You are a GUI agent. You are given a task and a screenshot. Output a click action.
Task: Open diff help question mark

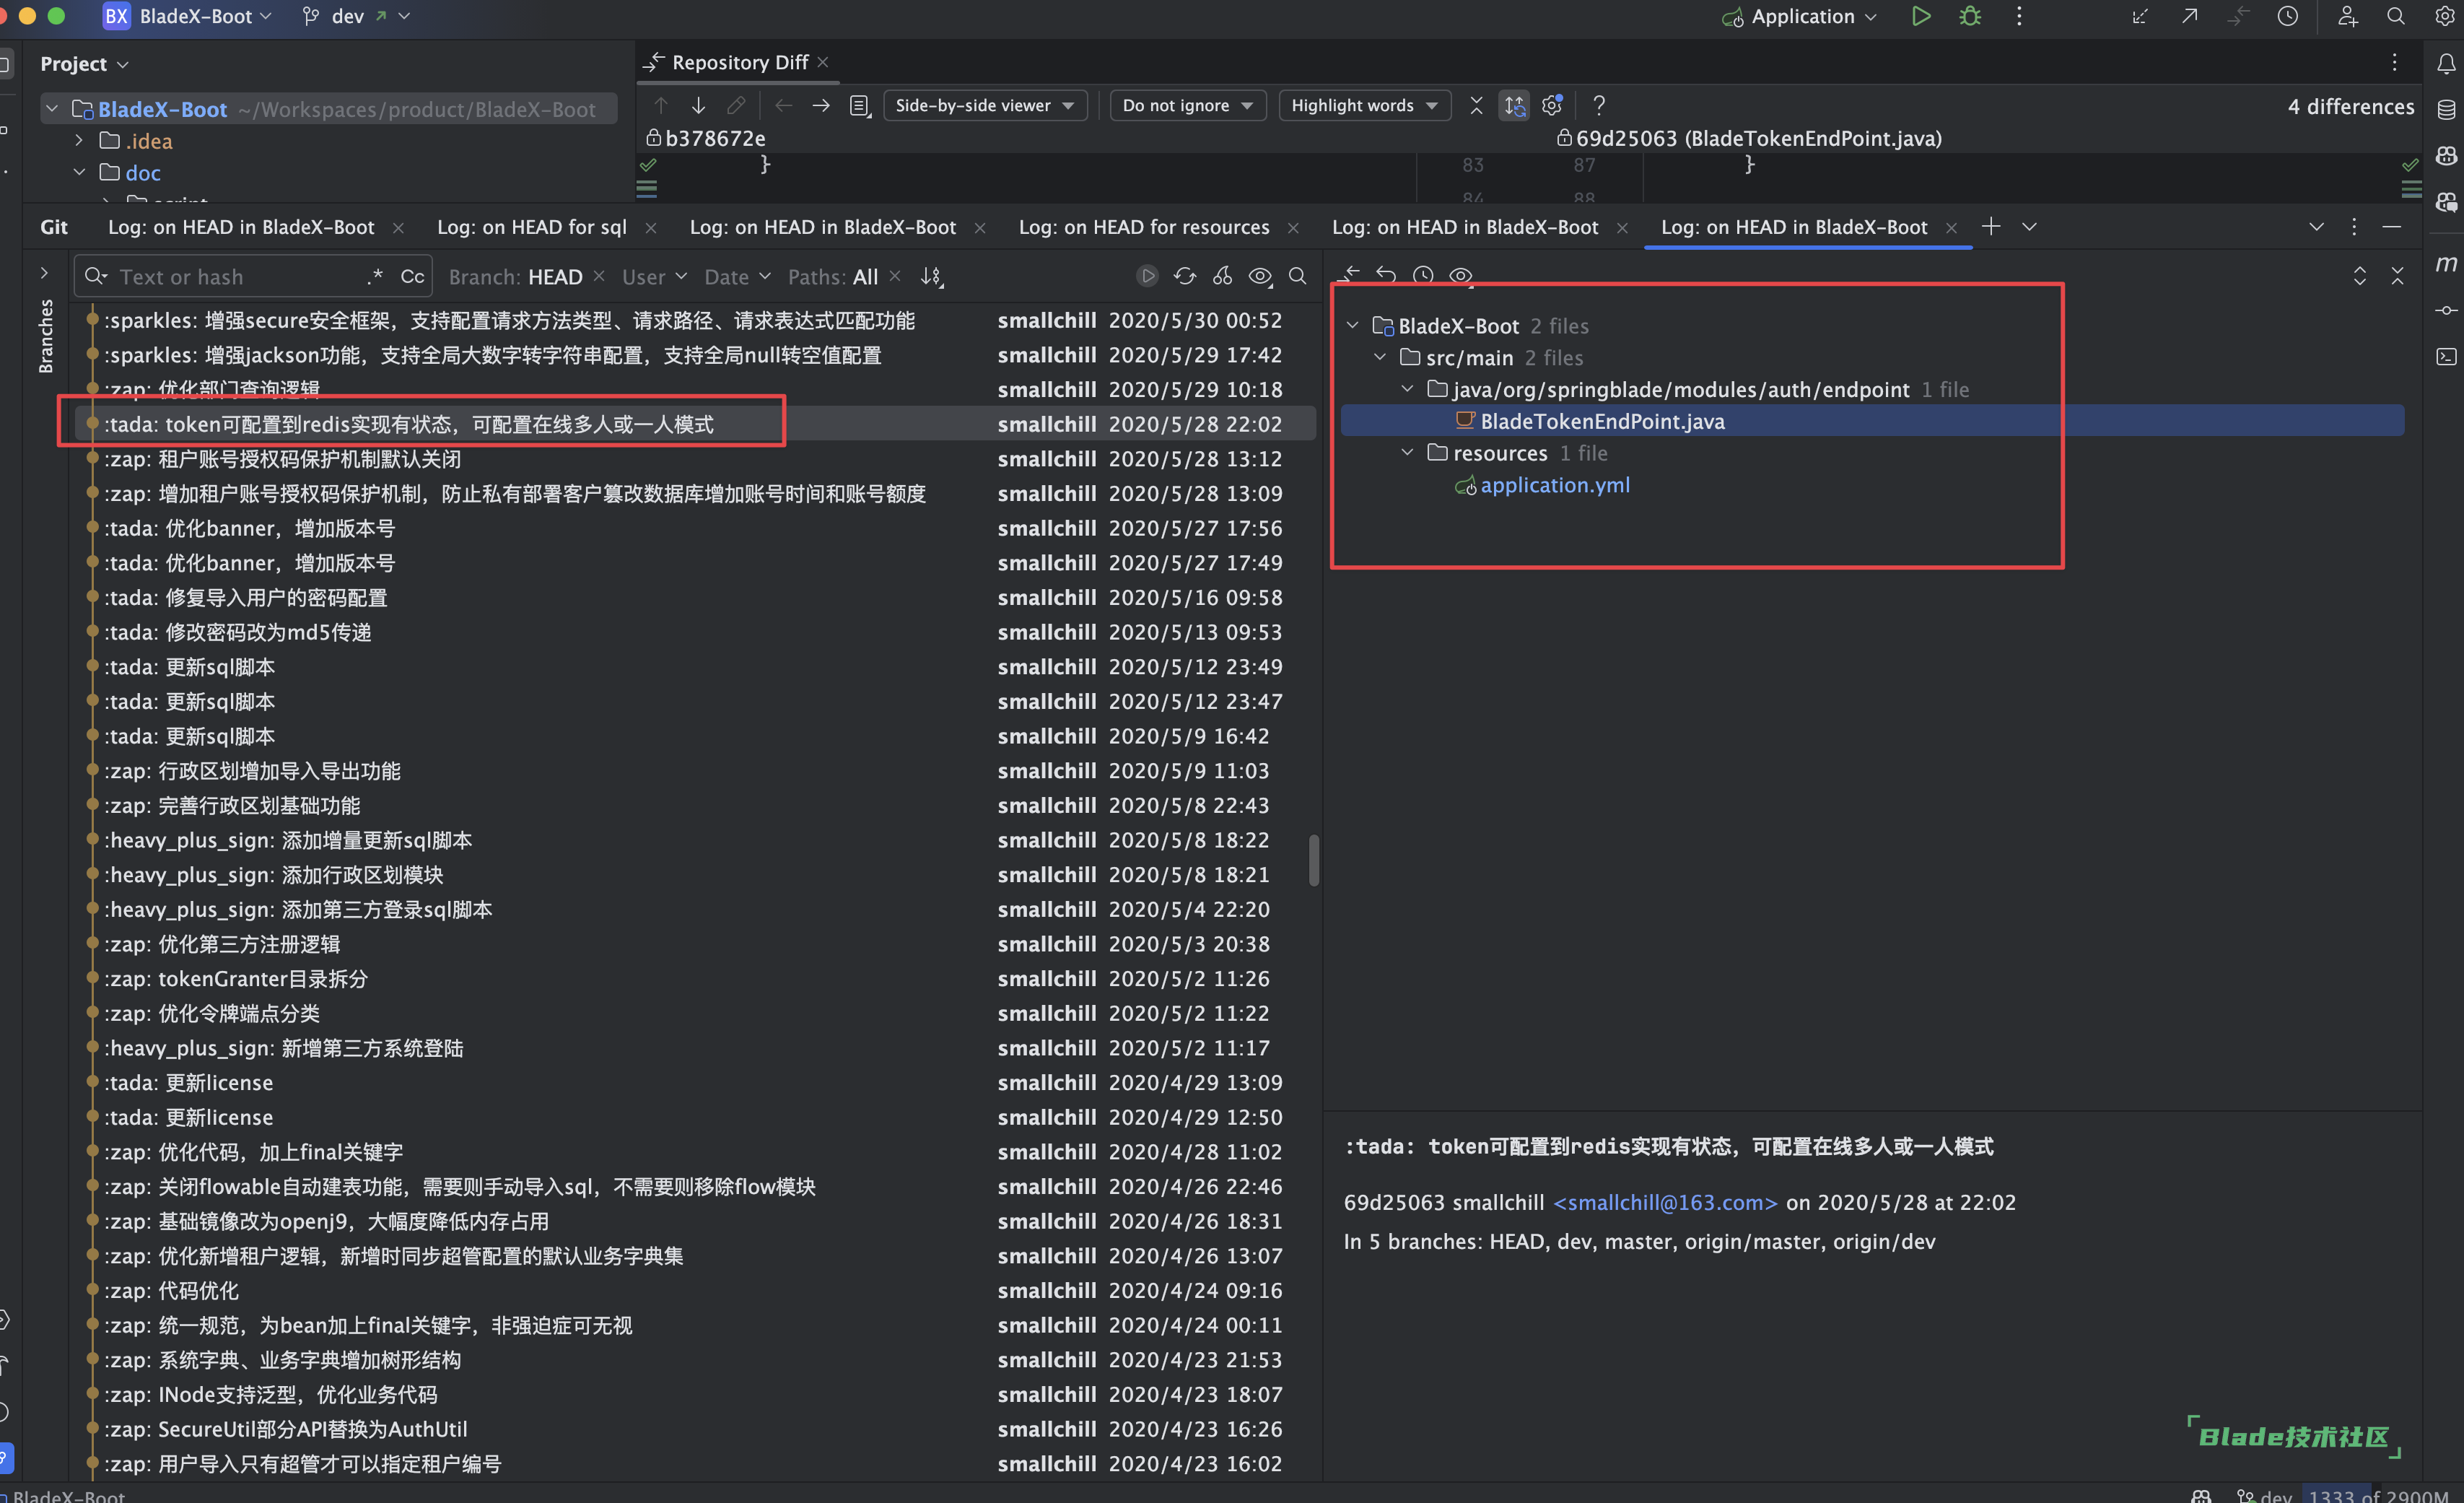[1599, 105]
